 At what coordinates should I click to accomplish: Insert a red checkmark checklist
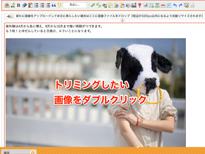point(48,5)
